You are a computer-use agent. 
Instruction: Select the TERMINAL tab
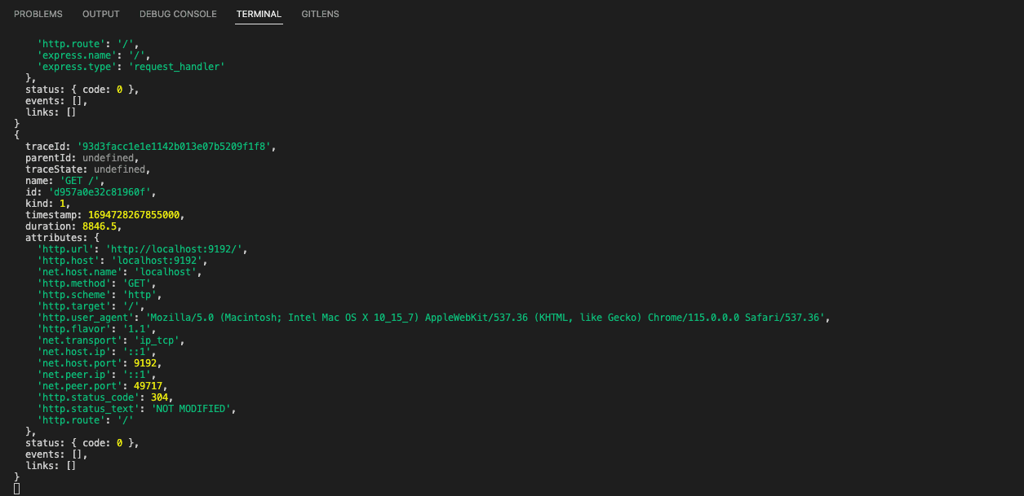point(259,14)
